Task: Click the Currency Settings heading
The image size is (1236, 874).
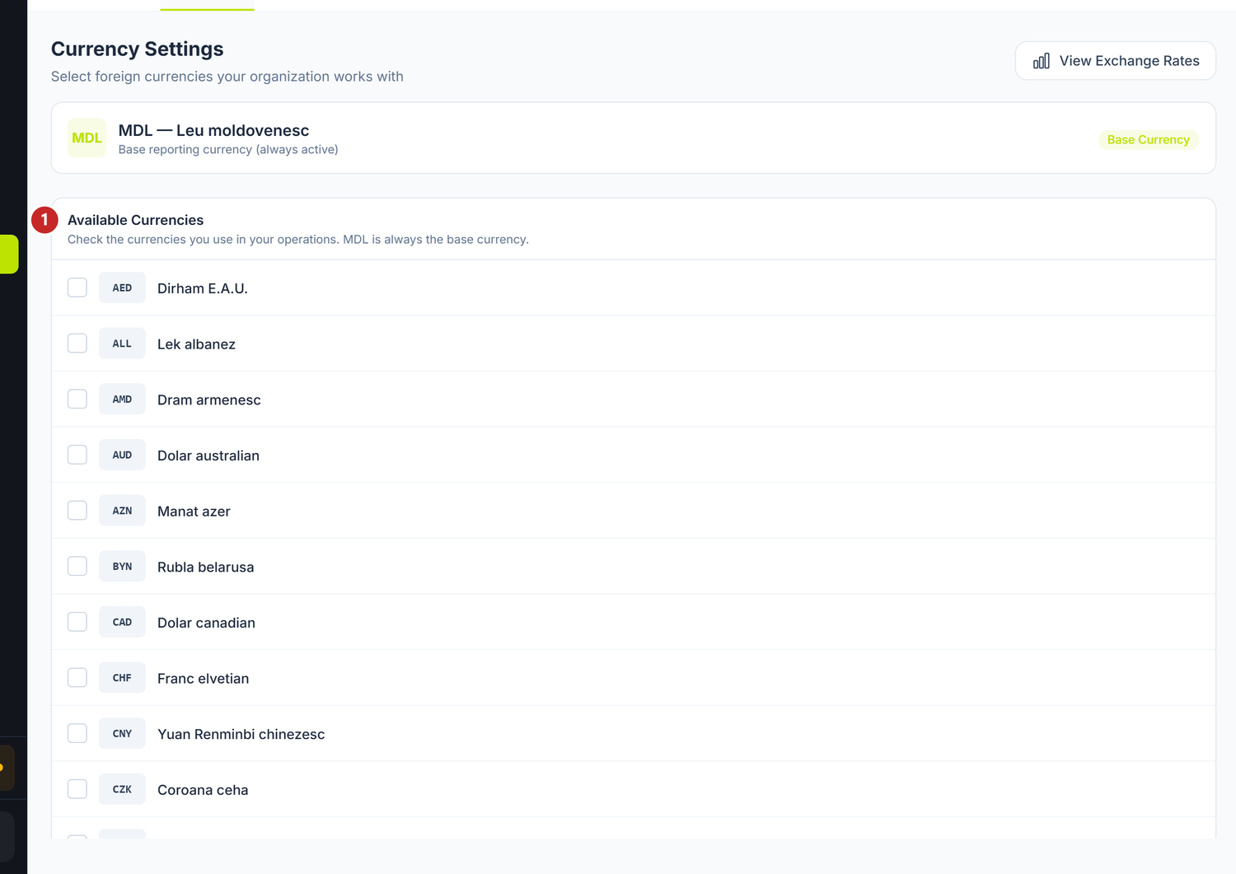Action: pos(138,49)
